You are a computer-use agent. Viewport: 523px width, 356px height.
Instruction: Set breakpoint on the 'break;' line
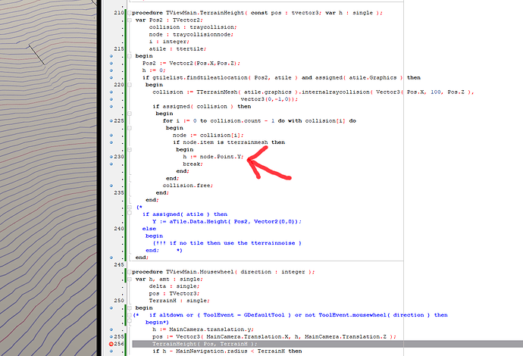111,164
